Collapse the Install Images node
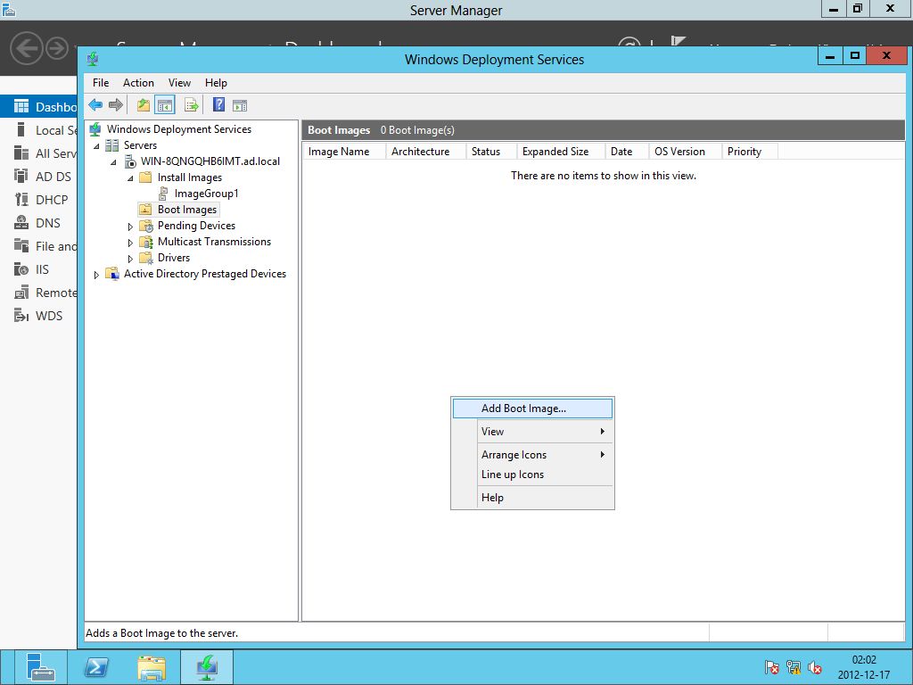This screenshot has height=685, width=913. (x=130, y=178)
